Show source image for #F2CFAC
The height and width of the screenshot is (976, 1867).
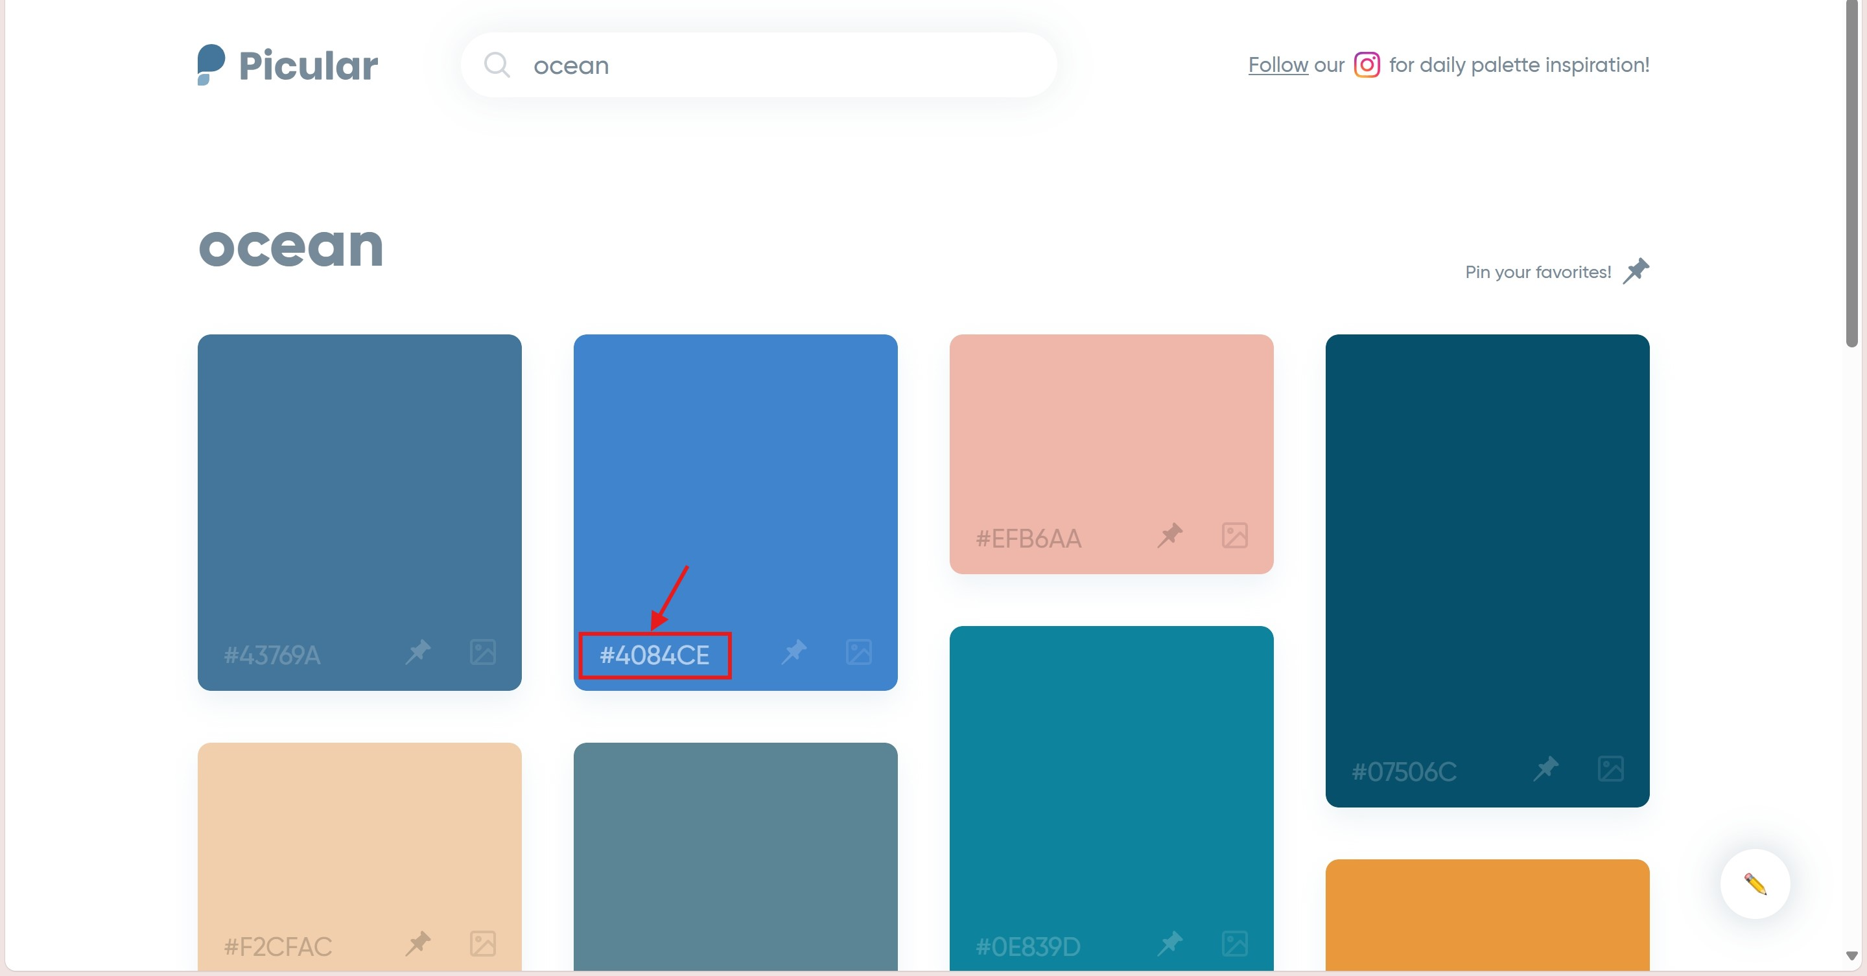point(483,944)
